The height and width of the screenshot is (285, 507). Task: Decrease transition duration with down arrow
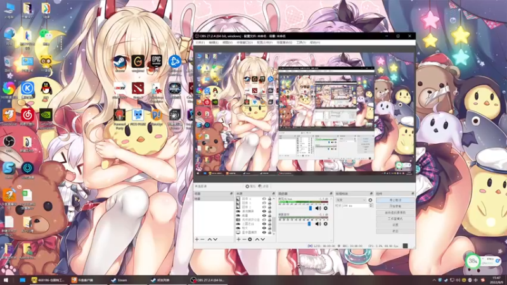point(371,206)
